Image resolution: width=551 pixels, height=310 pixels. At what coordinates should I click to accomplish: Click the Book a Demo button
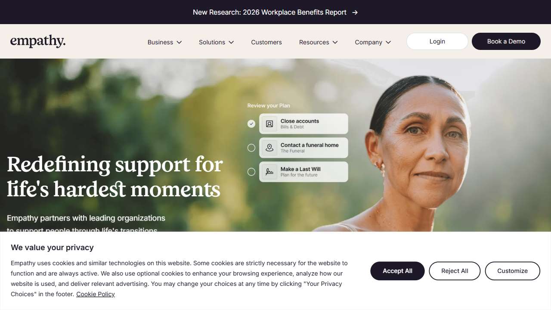pyautogui.click(x=506, y=41)
